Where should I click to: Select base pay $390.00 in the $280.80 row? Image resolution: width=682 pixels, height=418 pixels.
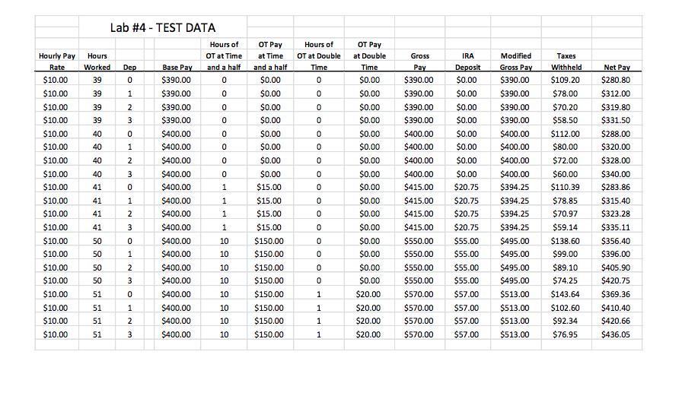(x=176, y=80)
